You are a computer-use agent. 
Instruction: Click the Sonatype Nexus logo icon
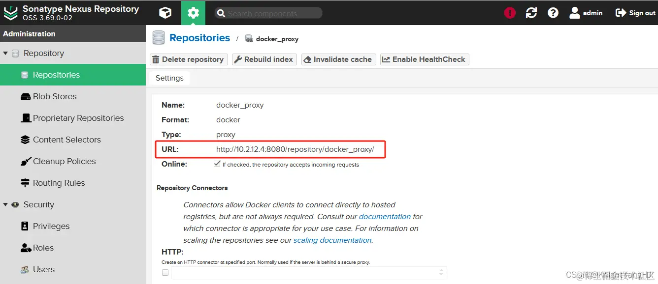coord(10,13)
